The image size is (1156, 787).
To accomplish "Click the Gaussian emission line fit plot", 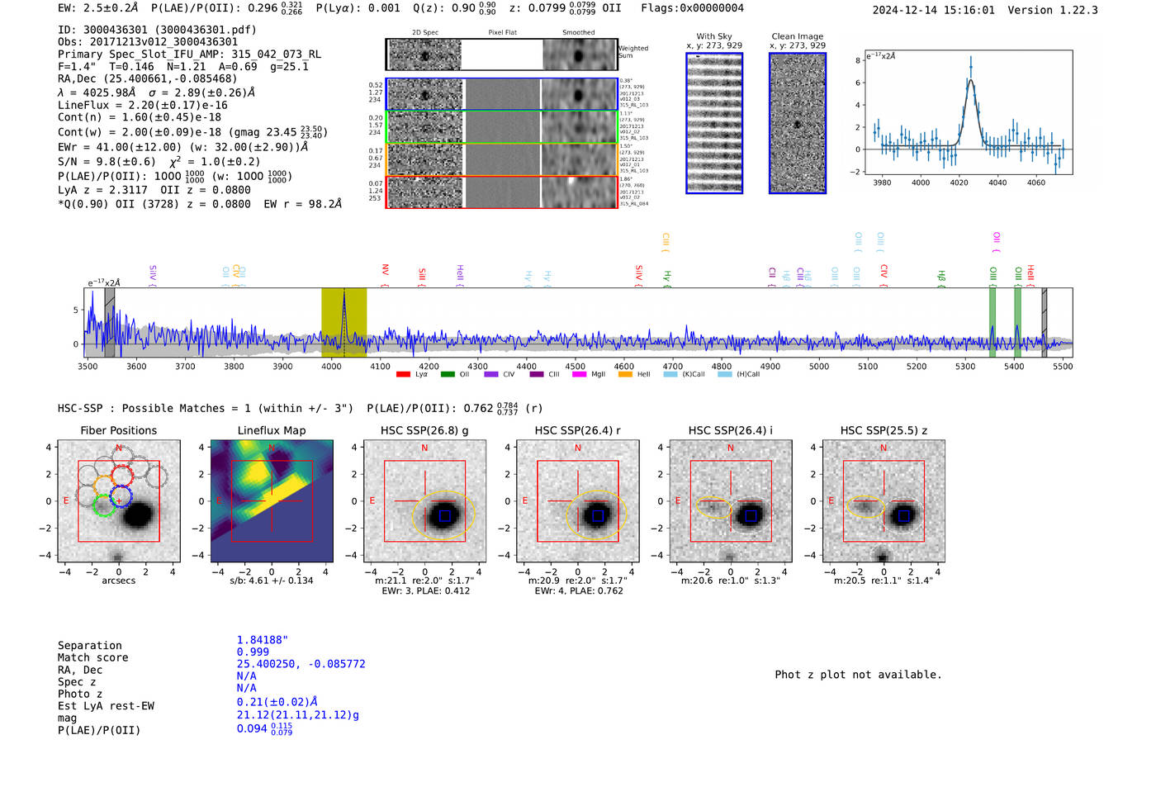I will [x=968, y=112].
